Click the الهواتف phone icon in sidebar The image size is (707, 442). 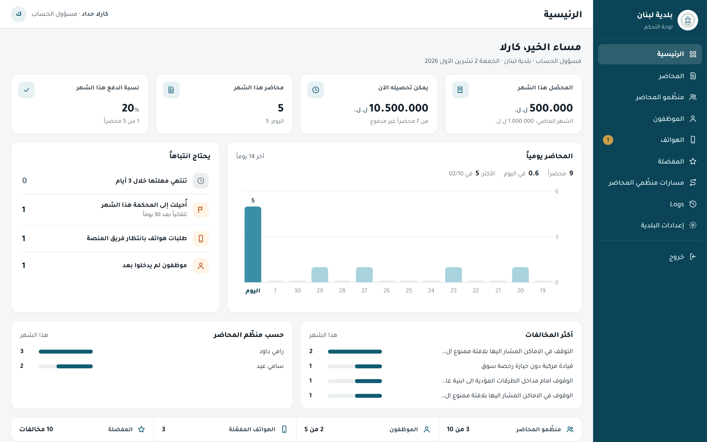click(693, 140)
